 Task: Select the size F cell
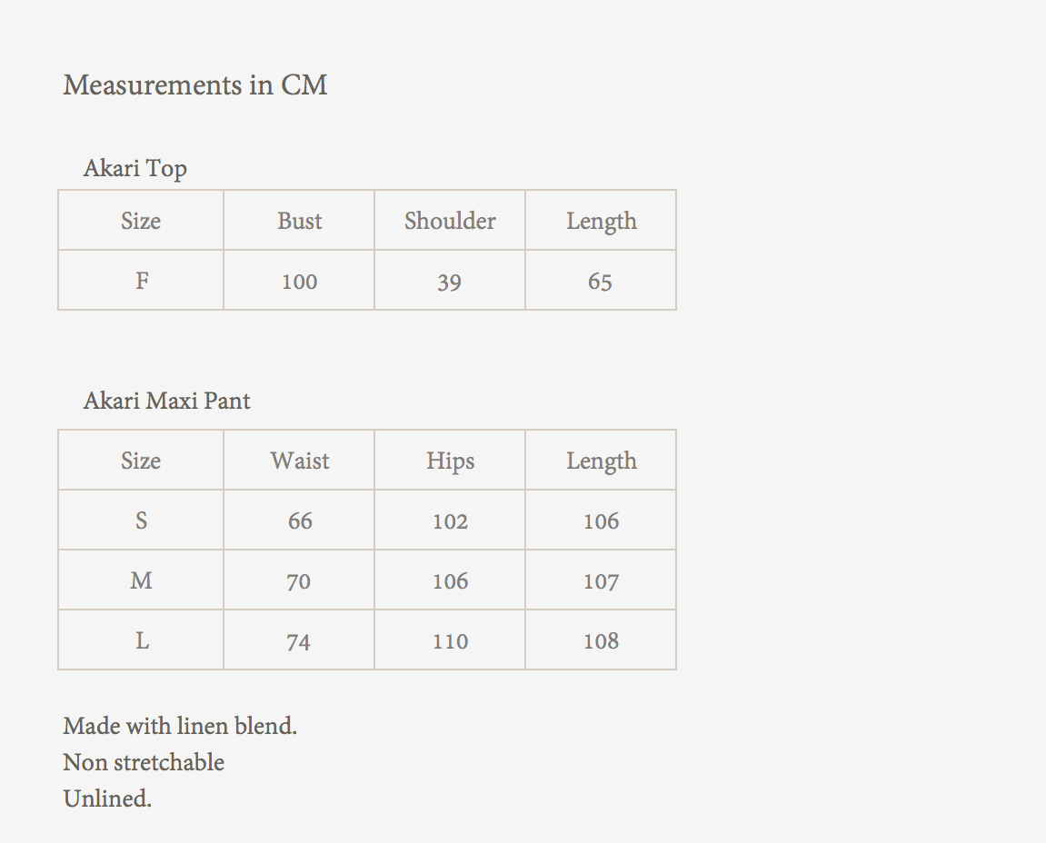(x=142, y=281)
